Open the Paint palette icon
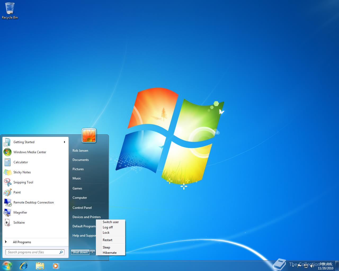This screenshot has height=271, width=339. [x=7, y=192]
